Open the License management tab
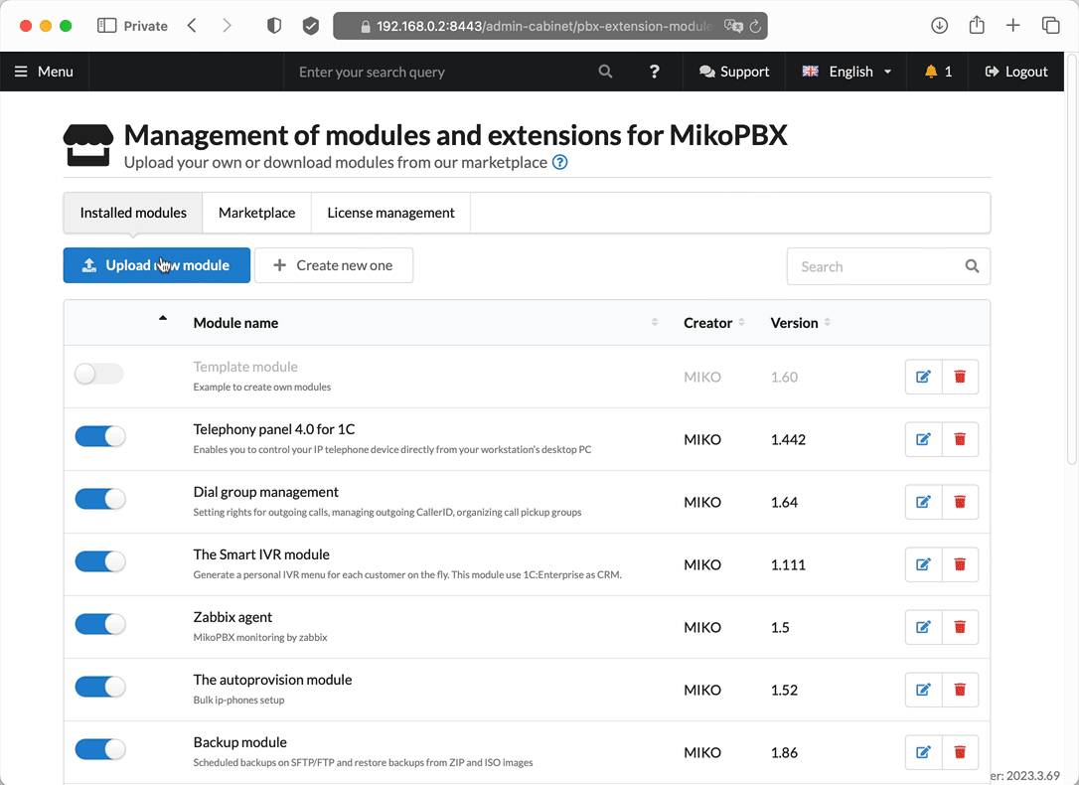1079x785 pixels. pyautogui.click(x=390, y=213)
